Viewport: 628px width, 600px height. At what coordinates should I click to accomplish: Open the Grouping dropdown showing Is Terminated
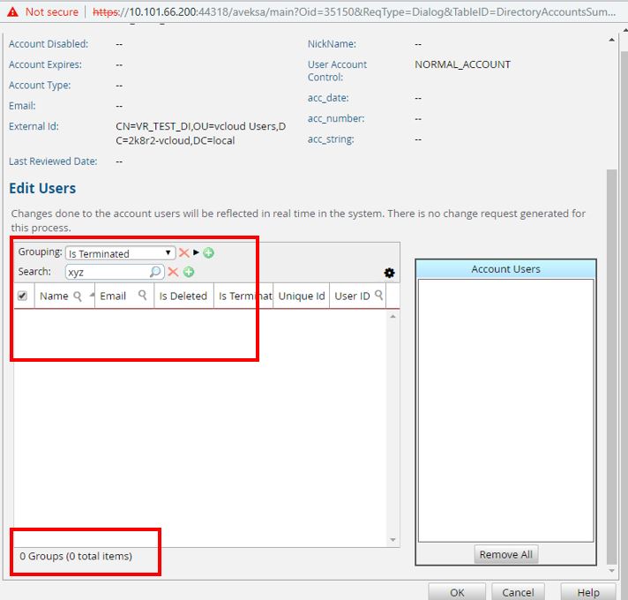121,253
